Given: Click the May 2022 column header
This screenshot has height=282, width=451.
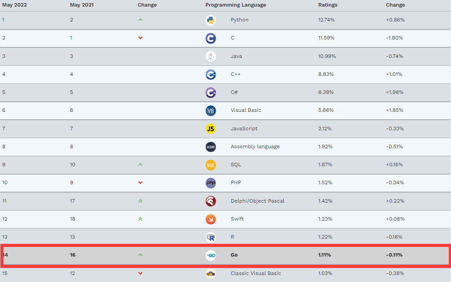Looking at the screenshot, I should pos(15,5).
